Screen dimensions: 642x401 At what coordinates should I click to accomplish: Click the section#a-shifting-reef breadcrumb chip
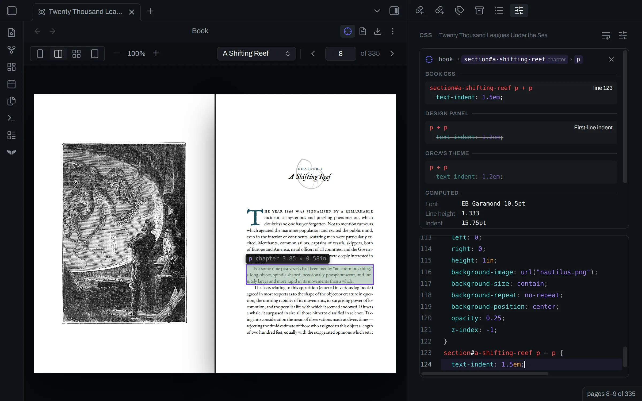click(x=515, y=59)
